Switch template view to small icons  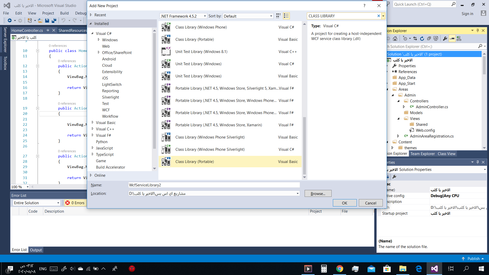click(278, 16)
